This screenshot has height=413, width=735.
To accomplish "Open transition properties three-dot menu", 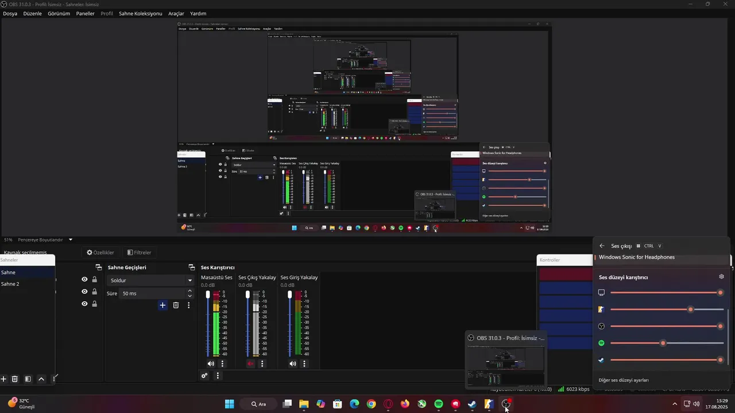I will [x=188, y=305].
